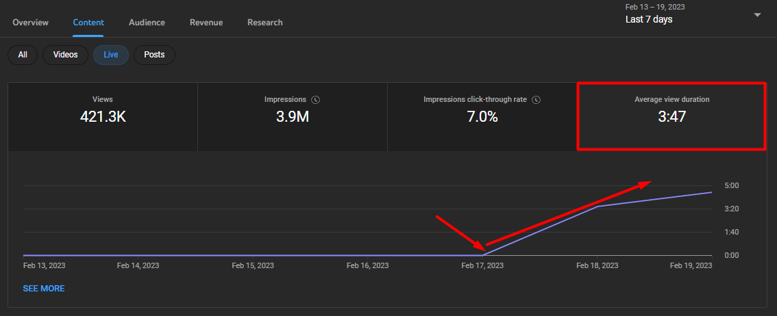Click the 3.9M impressions value
The height and width of the screenshot is (316, 777).
click(293, 117)
